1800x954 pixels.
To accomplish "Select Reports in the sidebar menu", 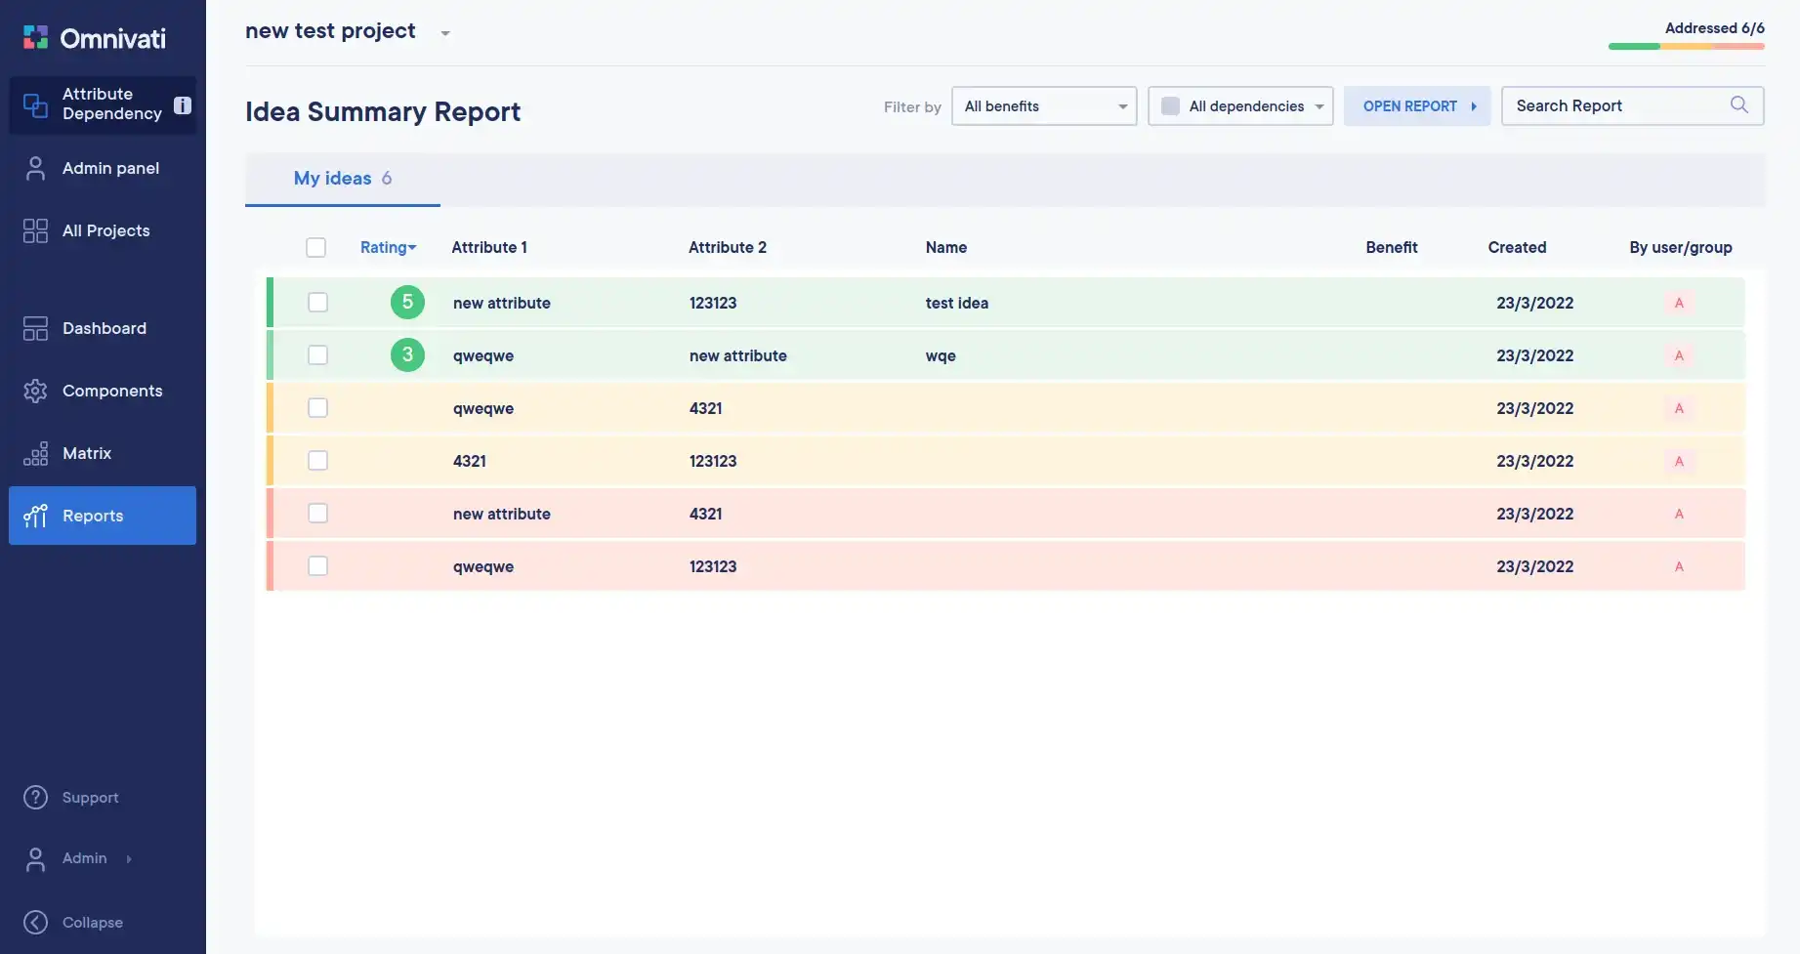I will pos(103,516).
